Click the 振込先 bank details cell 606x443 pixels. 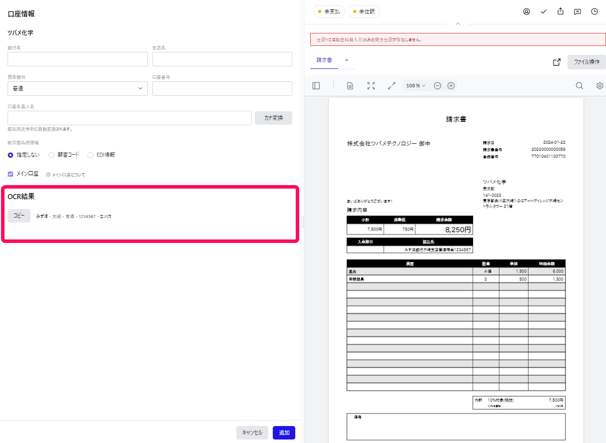click(x=429, y=249)
